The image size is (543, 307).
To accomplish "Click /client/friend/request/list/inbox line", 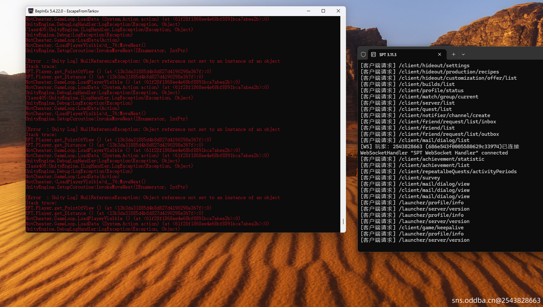I will 428,122.
